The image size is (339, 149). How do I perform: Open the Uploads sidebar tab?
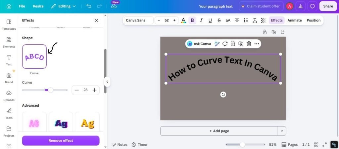tap(9, 96)
